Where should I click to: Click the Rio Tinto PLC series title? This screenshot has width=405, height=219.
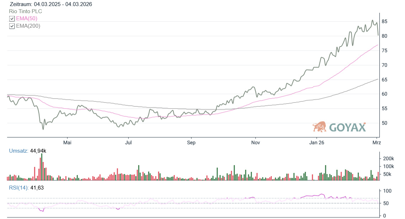[26, 11]
